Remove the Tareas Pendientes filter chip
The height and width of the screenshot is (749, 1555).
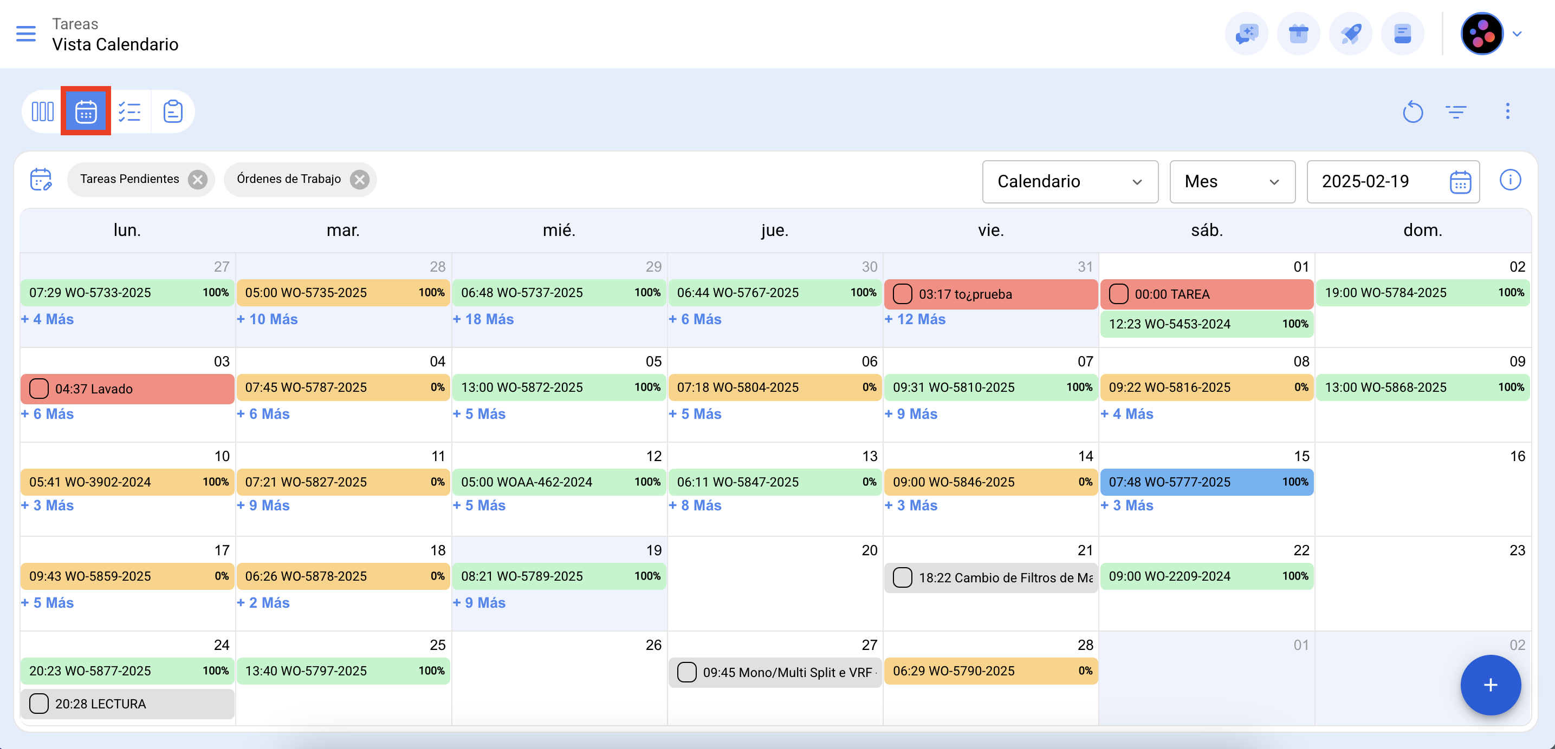(197, 179)
